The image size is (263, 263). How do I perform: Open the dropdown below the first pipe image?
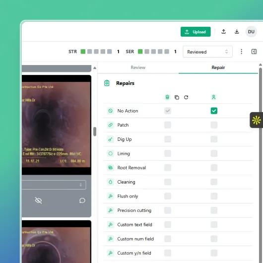[54, 185]
